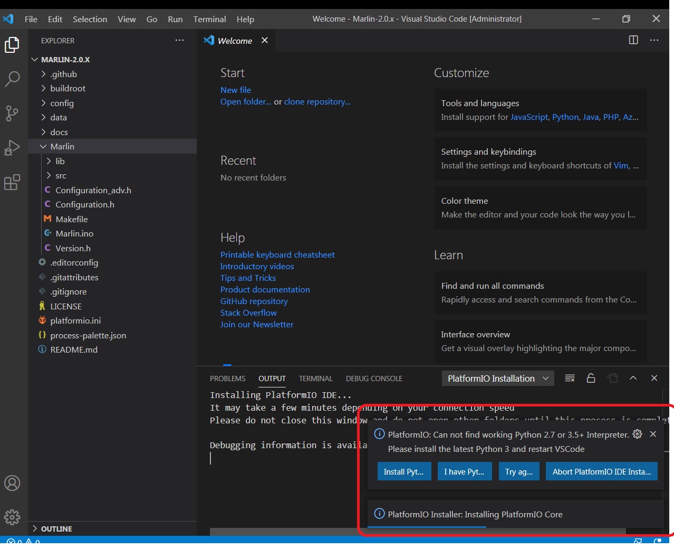Viewport: 674px width, 549px height.
Task: Open the Manage gear in activity bar
Action: [x=12, y=517]
